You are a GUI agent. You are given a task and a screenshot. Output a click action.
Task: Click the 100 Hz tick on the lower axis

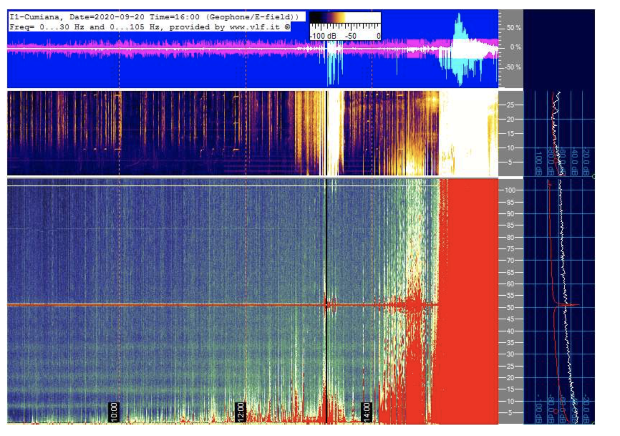[x=510, y=190]
